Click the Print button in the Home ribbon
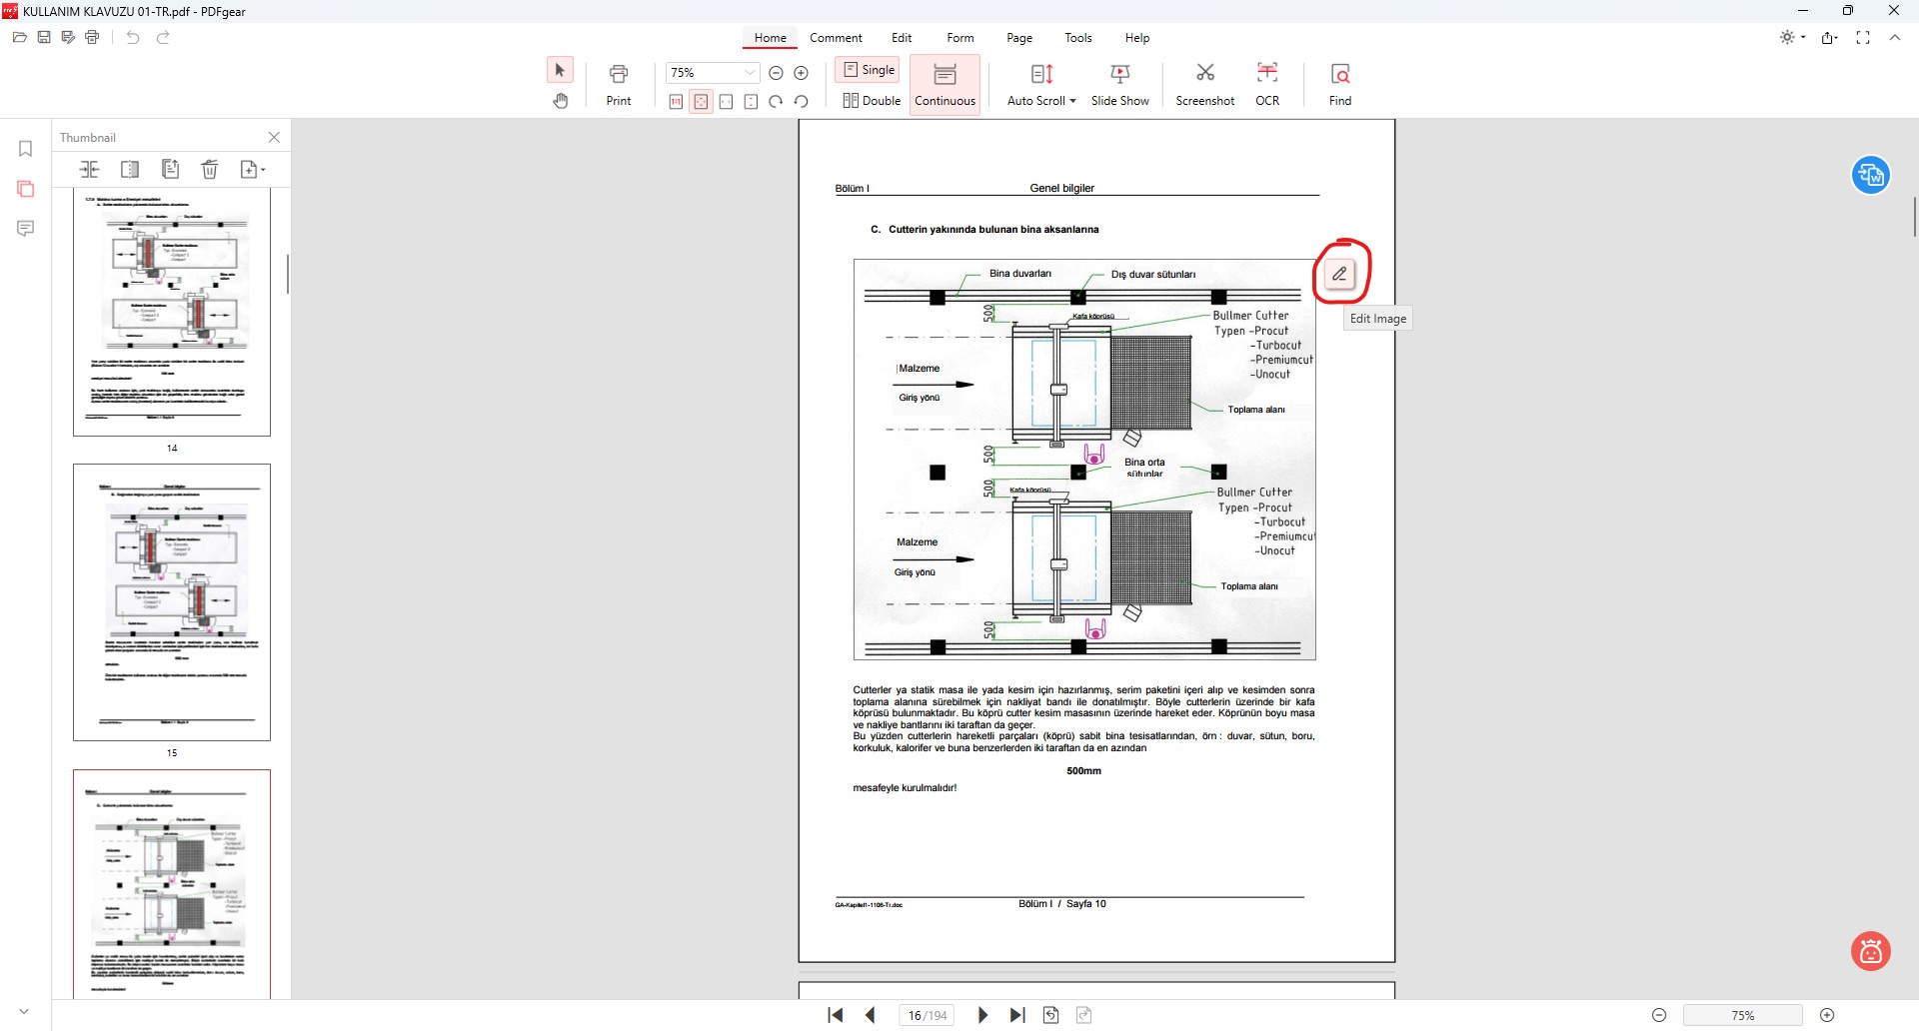 tap(619, 85)
